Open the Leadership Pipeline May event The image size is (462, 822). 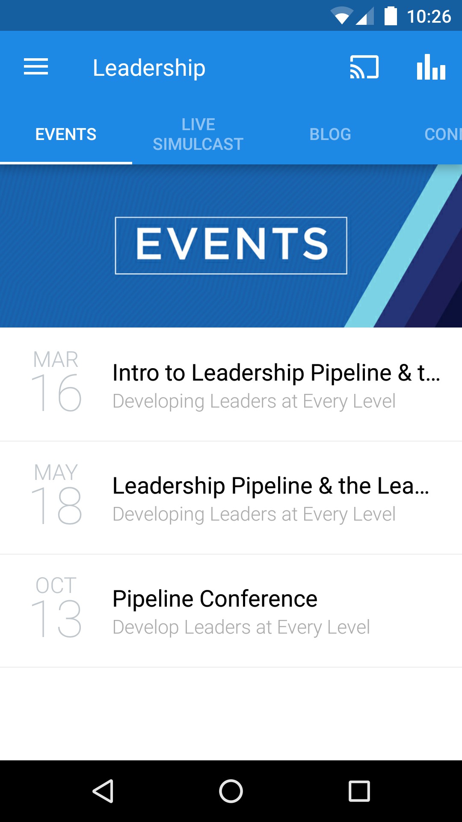click(x=271, y=498)
